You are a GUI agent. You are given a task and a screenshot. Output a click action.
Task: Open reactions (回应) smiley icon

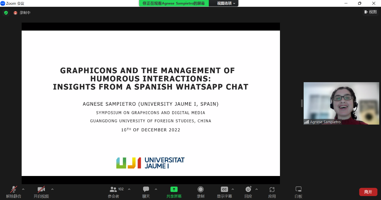248,189
